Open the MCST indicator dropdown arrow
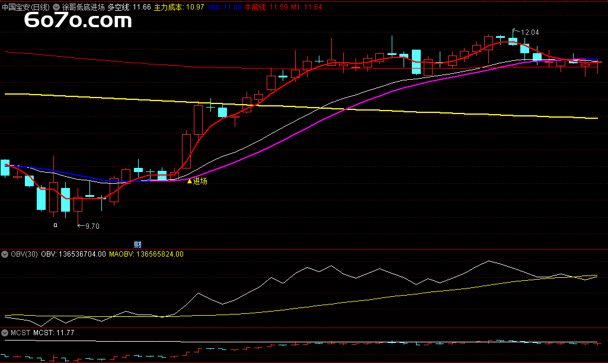The height and width of the screenshot is (363, 608). click(x=5, y=333)
